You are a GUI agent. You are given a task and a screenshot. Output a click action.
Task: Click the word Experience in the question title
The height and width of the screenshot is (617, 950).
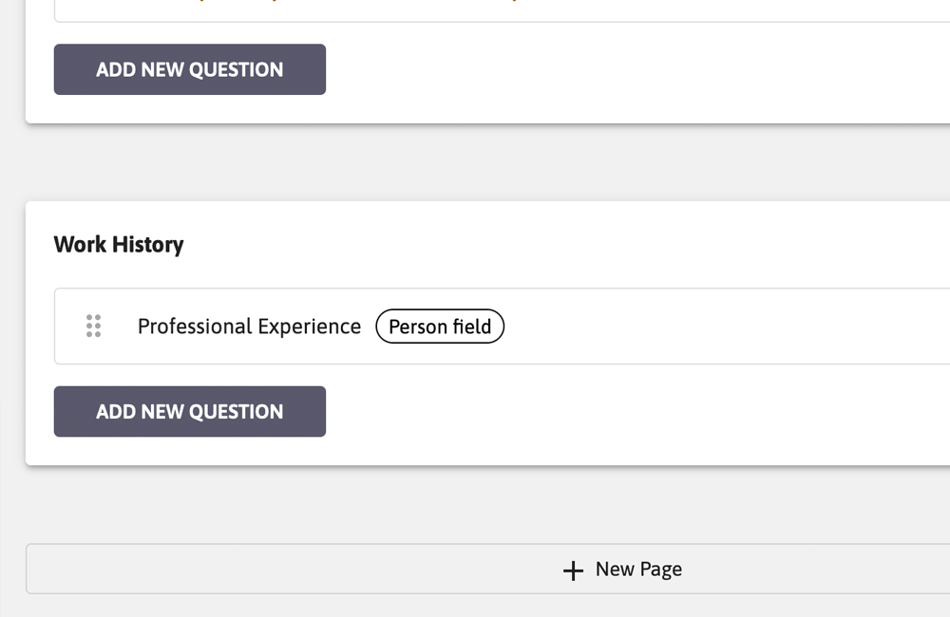pos(309,327)
